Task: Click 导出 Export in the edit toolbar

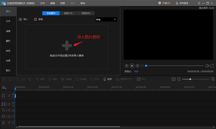Action: [x=141, y=79]
